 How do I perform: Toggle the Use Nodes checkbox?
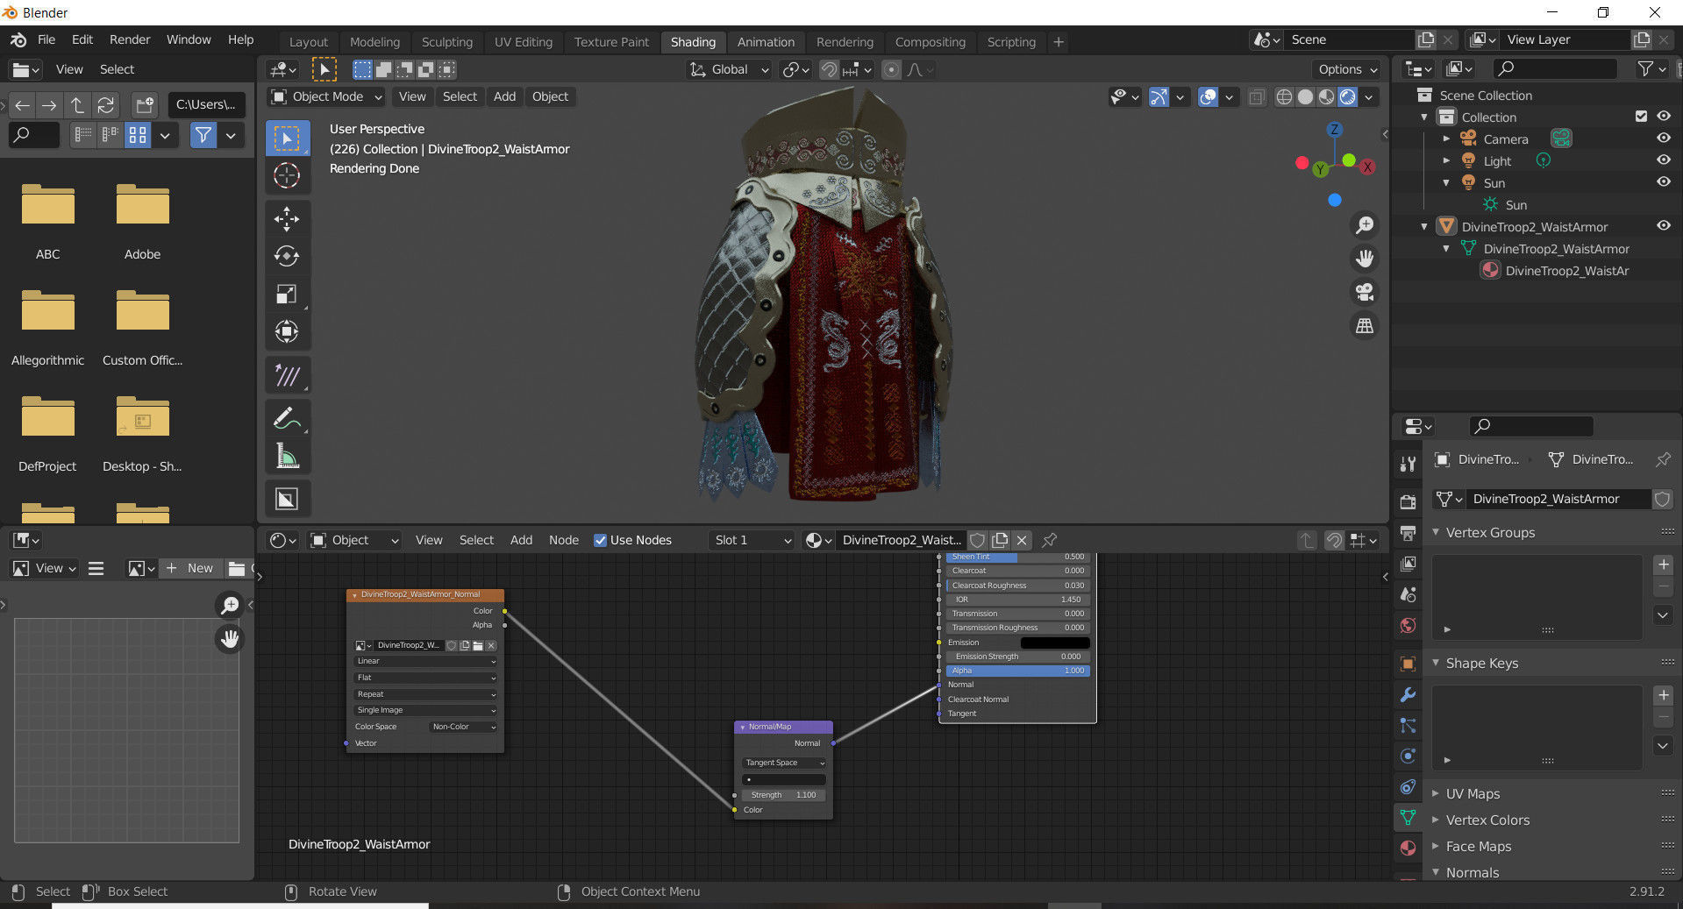601,540
